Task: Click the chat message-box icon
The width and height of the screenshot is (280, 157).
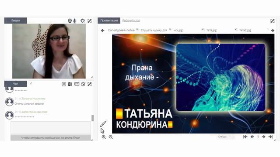Action: 77,84
